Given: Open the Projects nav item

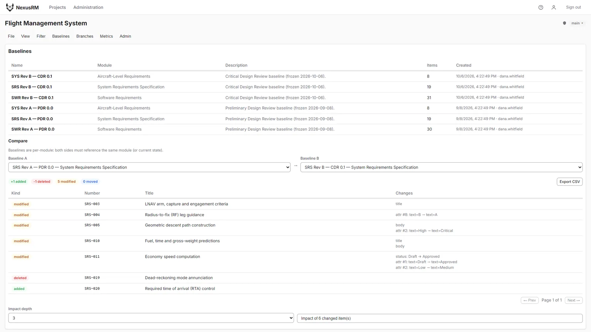Looking at the screenshot, I should point(57,7).
